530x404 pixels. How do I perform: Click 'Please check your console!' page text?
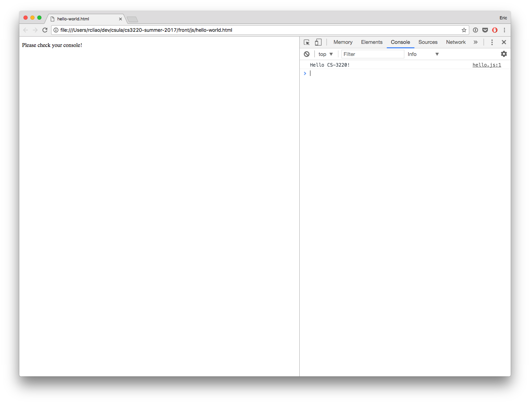tap(52, 45)
